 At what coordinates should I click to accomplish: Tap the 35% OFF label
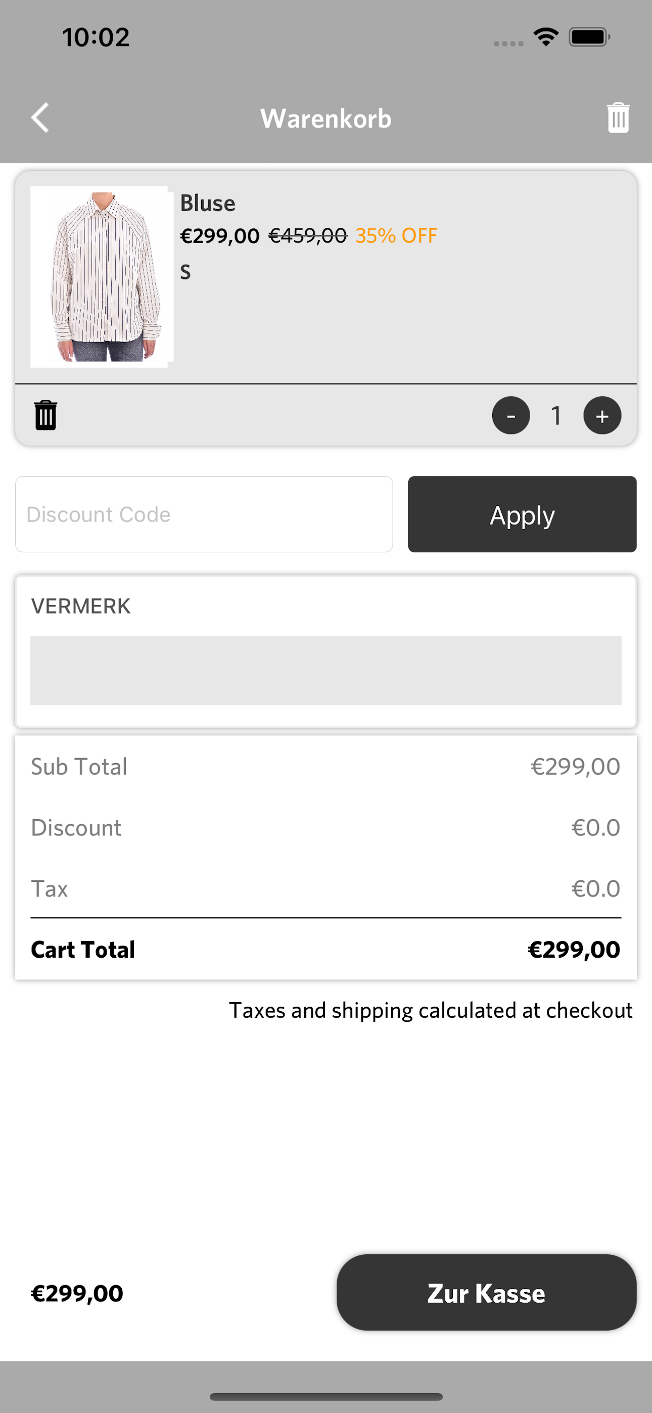396,236
